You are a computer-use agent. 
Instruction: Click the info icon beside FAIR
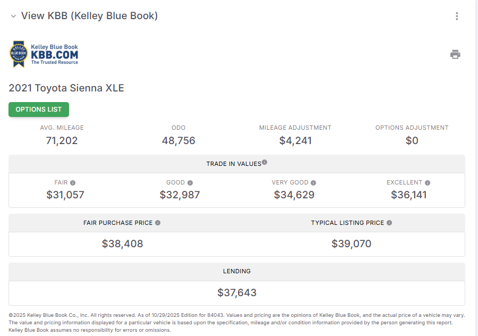[73, 183]
